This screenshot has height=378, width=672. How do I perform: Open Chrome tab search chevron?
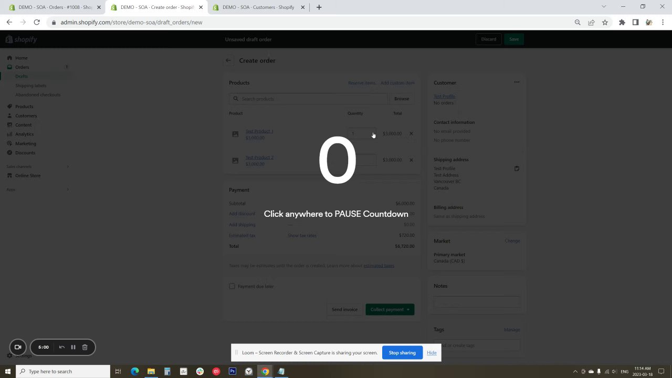[x=604, y=7]
